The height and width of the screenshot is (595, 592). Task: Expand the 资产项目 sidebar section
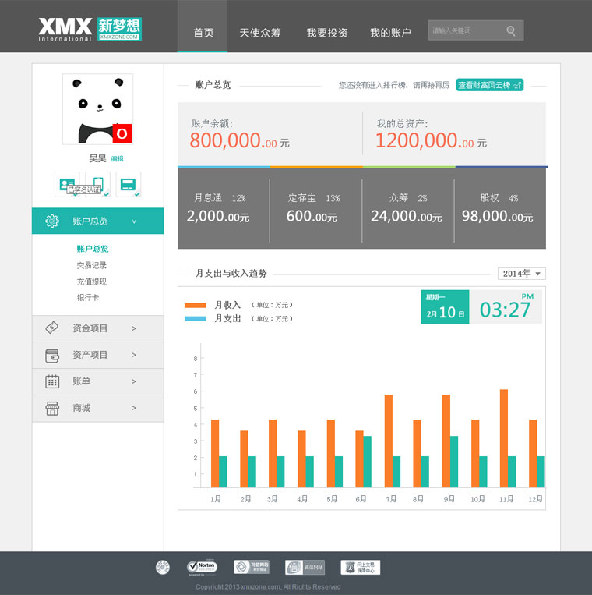point(97,355)
